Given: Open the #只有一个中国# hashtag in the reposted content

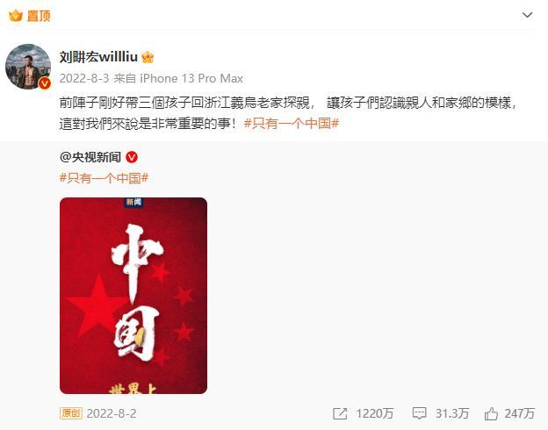Looking at the screenshot, I should pos(105,178).
